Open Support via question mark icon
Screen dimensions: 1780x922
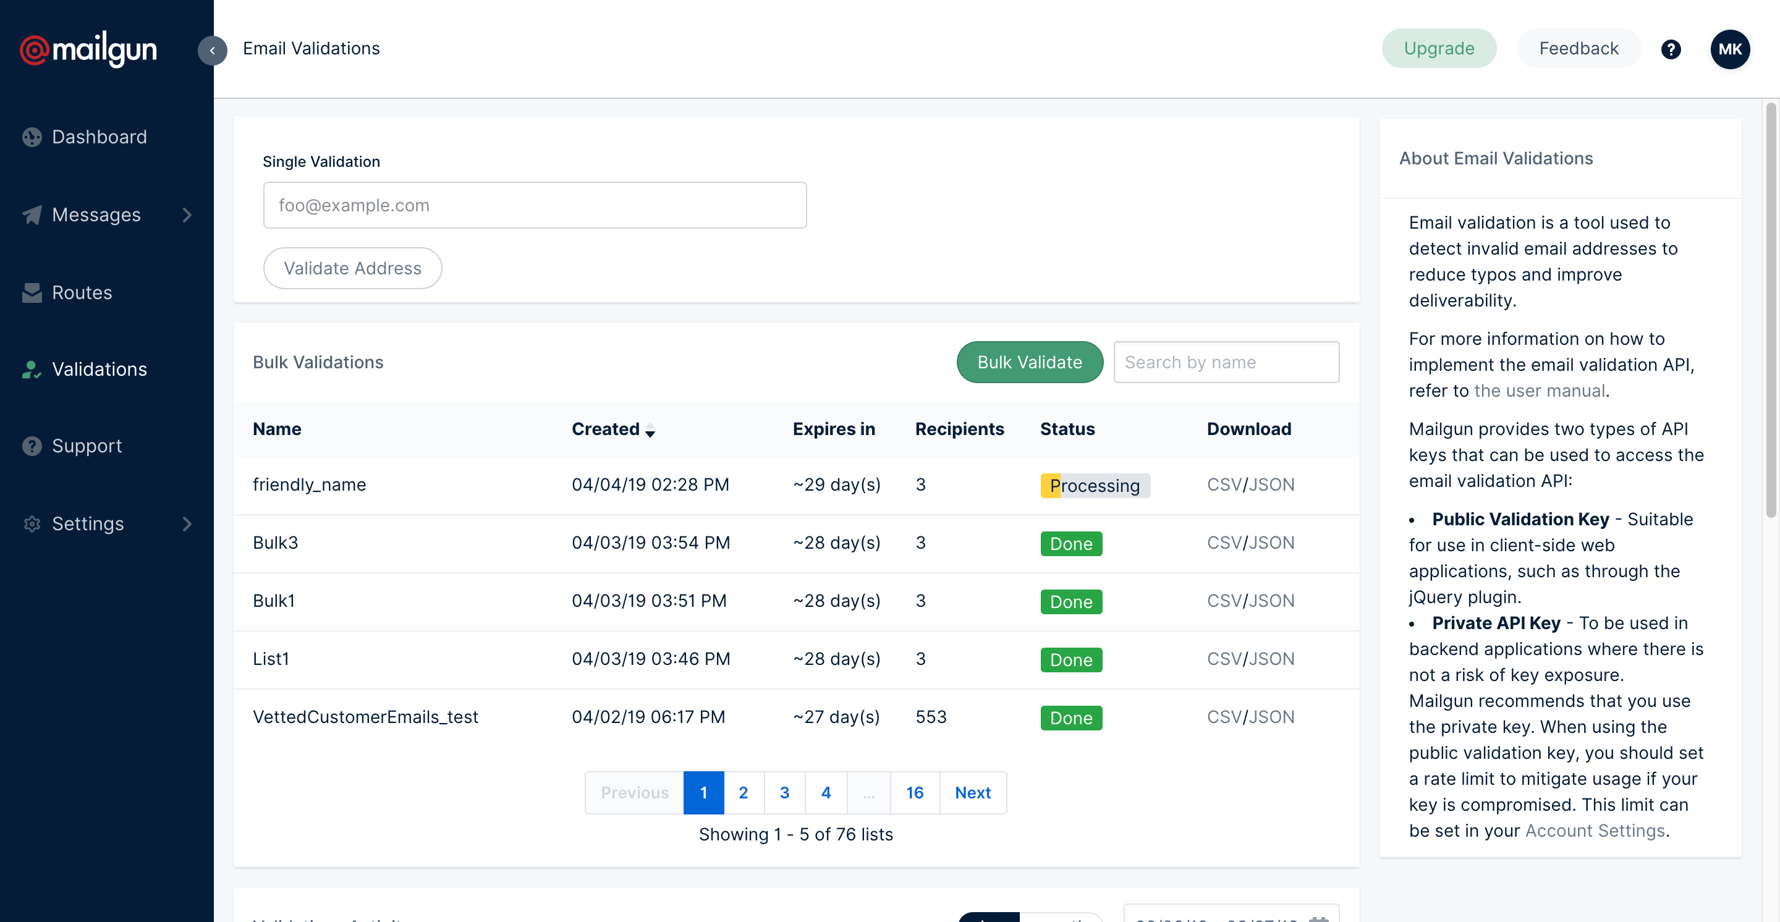(x=32, y=446)
